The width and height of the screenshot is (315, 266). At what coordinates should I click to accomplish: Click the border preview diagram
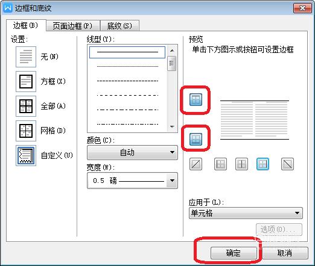pos(255,120)
